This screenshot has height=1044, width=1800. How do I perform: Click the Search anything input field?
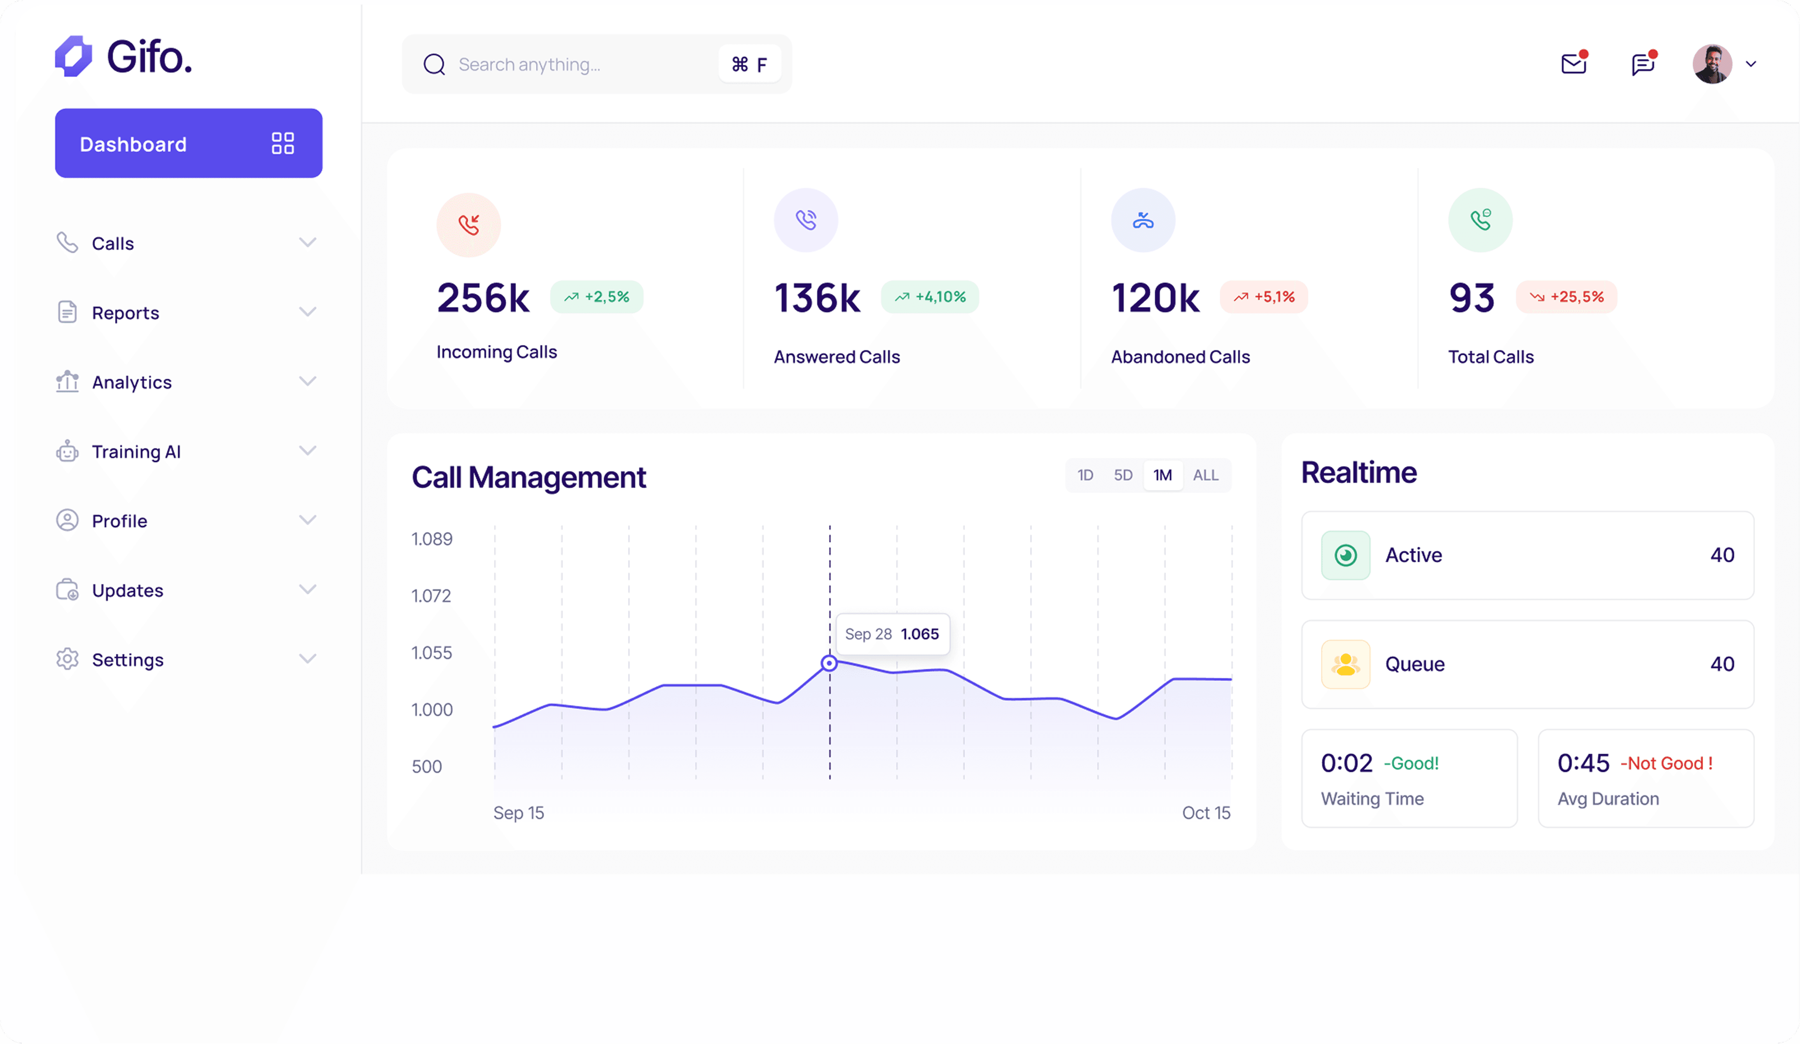(582, 64)
